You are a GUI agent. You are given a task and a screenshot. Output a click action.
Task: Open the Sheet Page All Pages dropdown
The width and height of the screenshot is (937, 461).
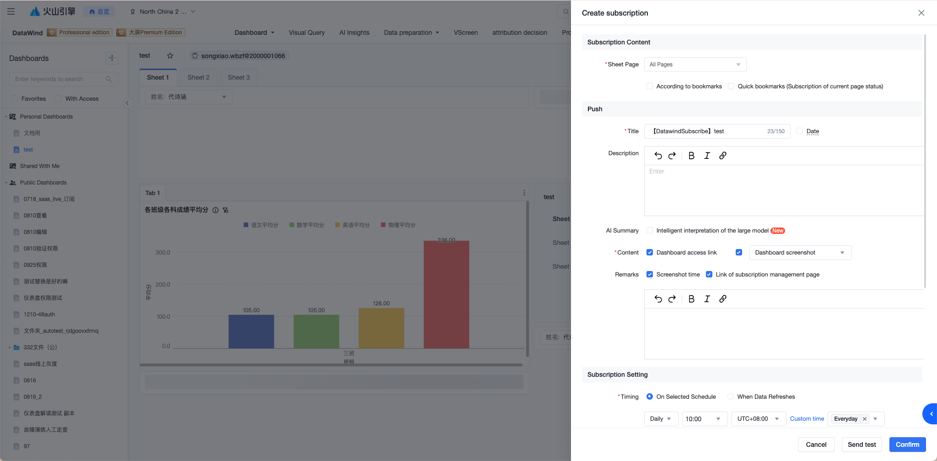(695, 65)
